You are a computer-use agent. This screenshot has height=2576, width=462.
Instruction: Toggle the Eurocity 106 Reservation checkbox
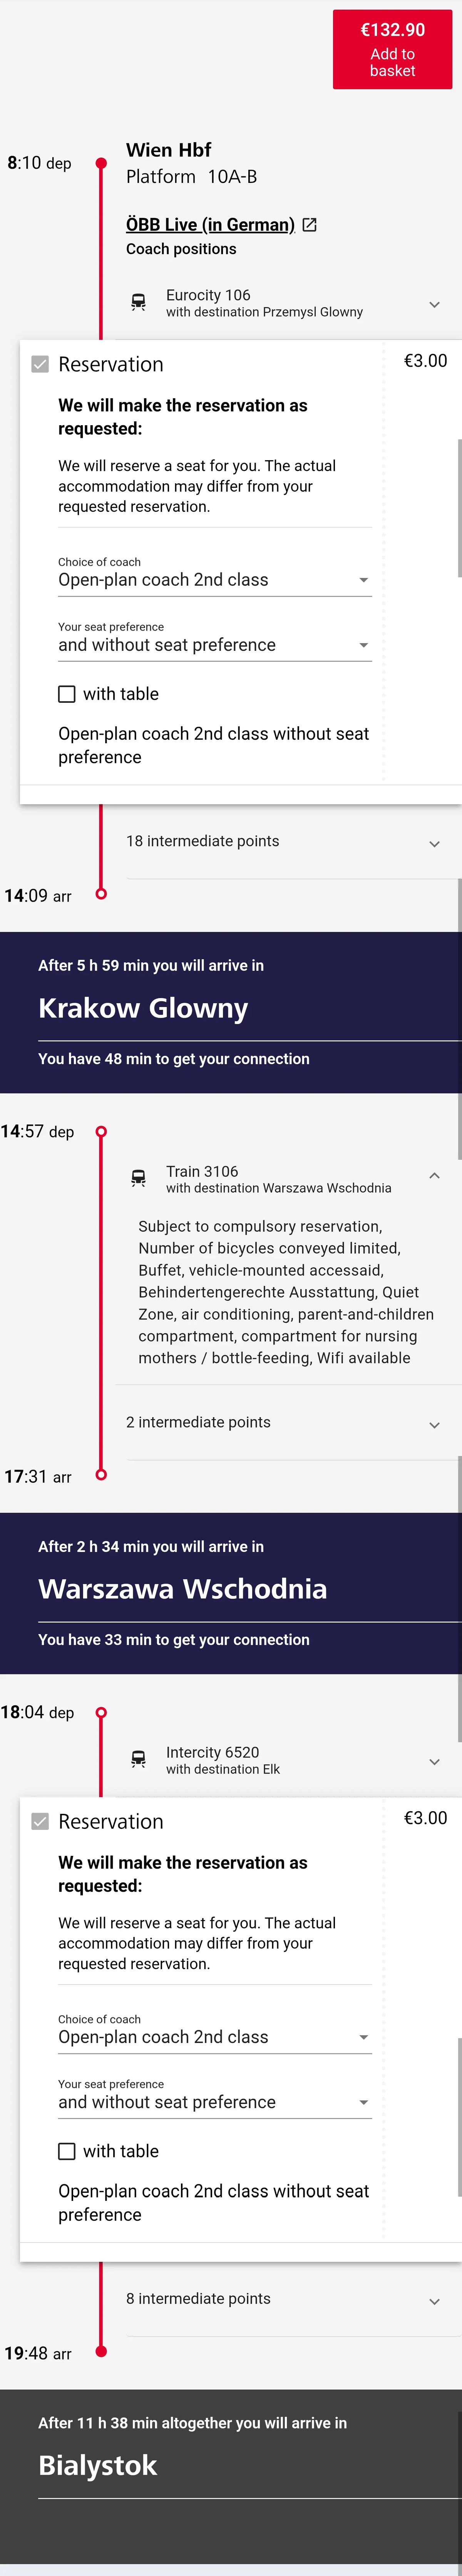click(40, 365)
